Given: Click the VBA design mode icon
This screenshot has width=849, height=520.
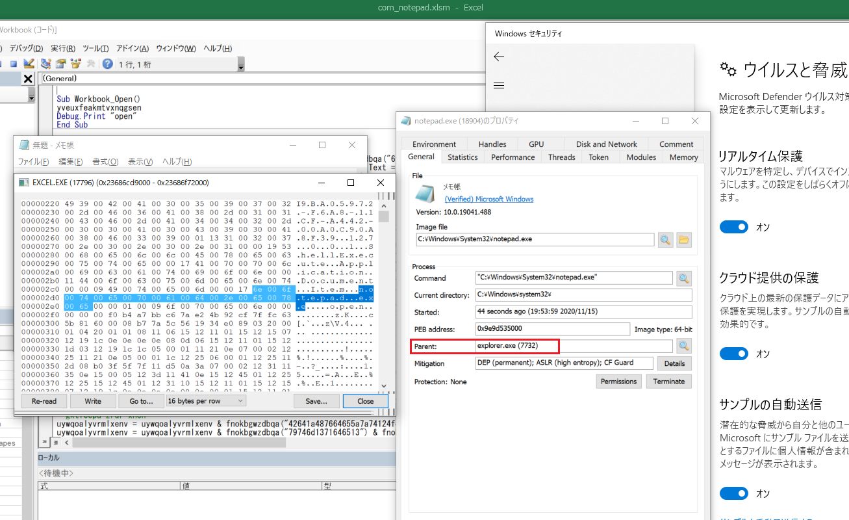Looking at the screenshot, I should click(29, 64).
